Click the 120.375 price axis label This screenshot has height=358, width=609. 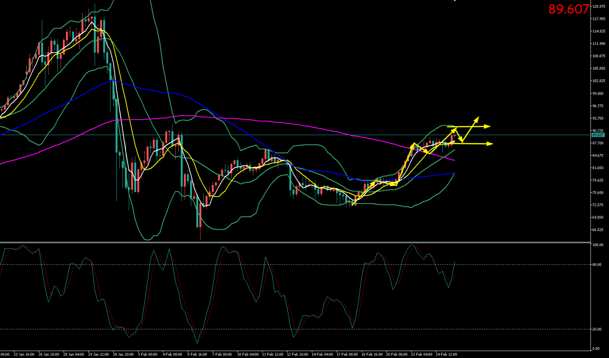pyautogui.click(x=599, y=6)
